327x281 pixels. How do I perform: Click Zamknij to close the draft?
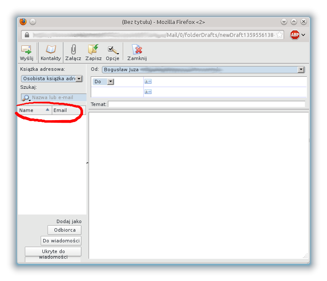137,49
